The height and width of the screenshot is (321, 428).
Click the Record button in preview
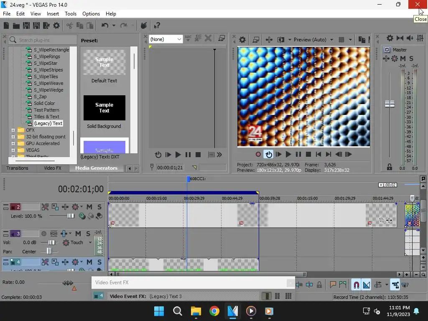click(x=258, y=155)
